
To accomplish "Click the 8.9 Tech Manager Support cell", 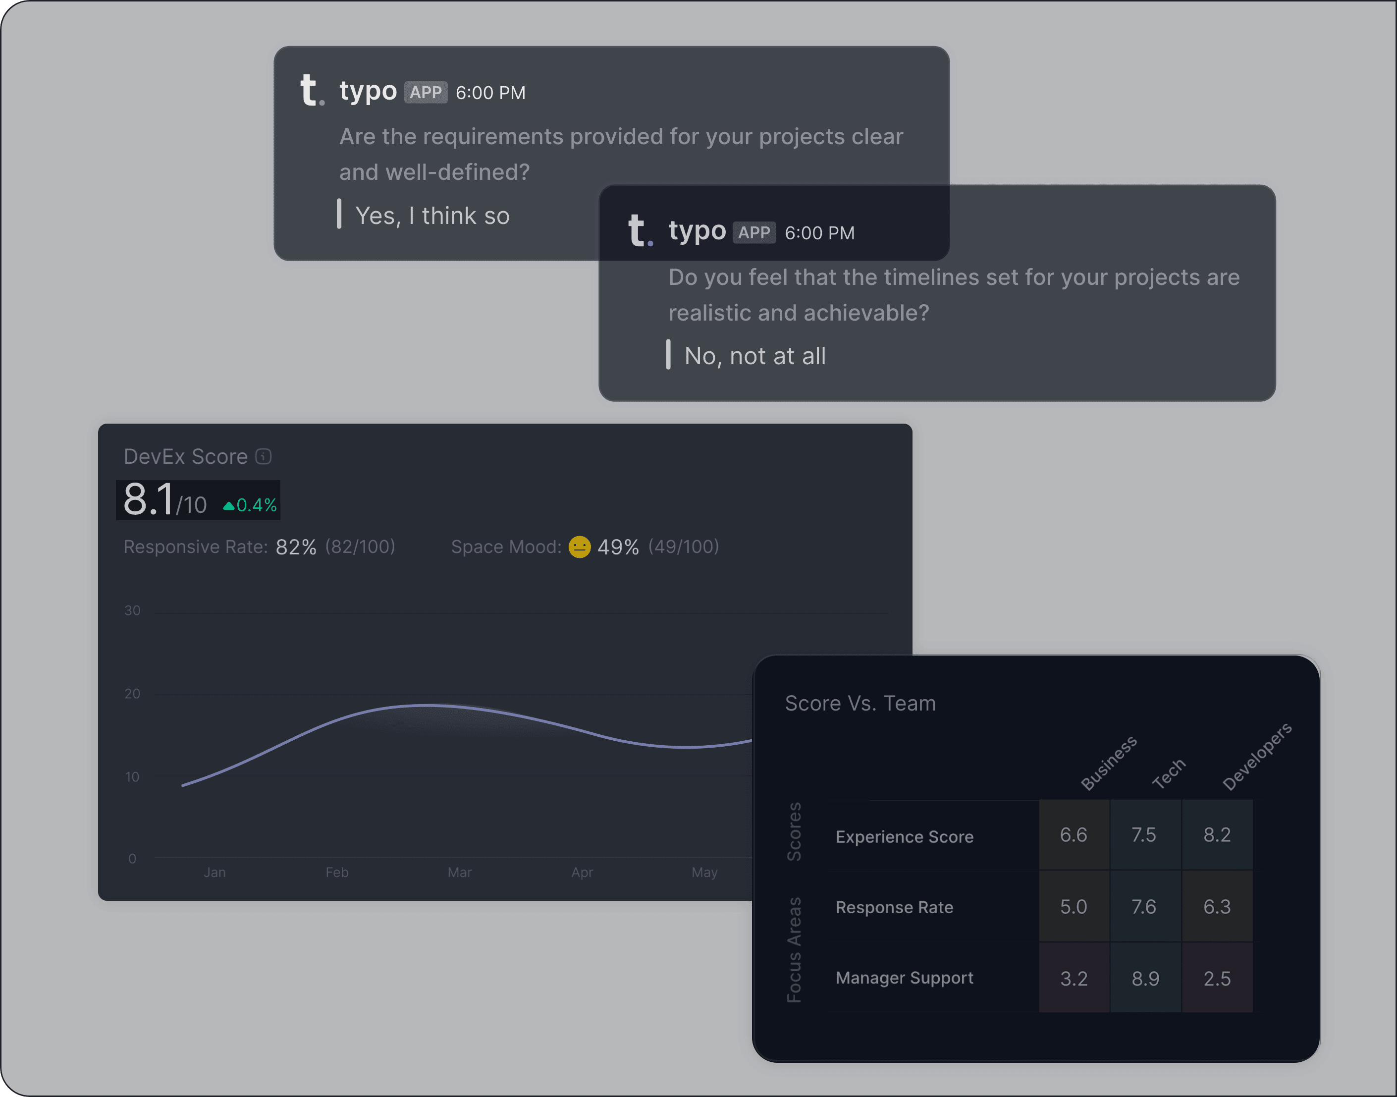I will (1145, 978).
